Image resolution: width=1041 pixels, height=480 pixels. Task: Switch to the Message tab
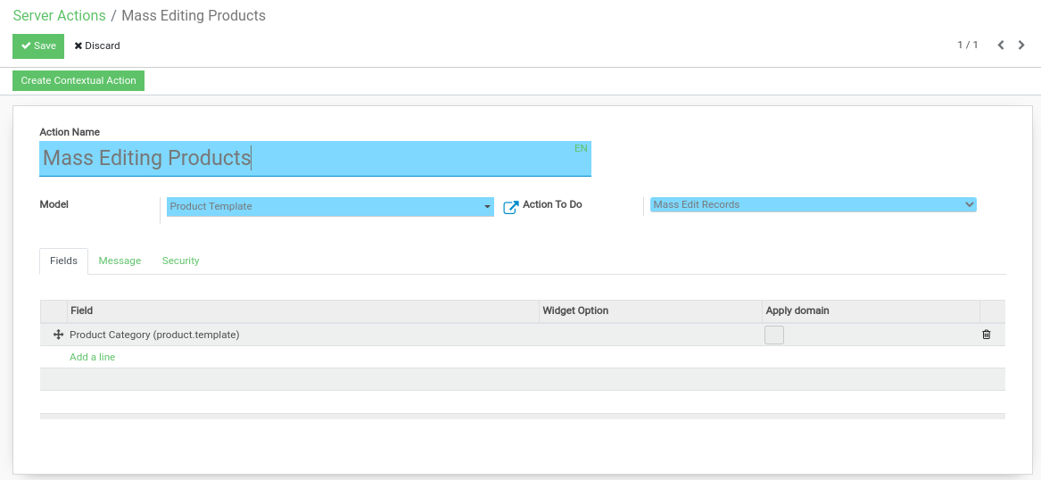120,261
